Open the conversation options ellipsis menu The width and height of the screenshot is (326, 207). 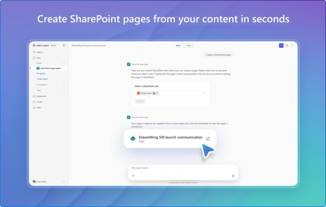pos(292,45)
